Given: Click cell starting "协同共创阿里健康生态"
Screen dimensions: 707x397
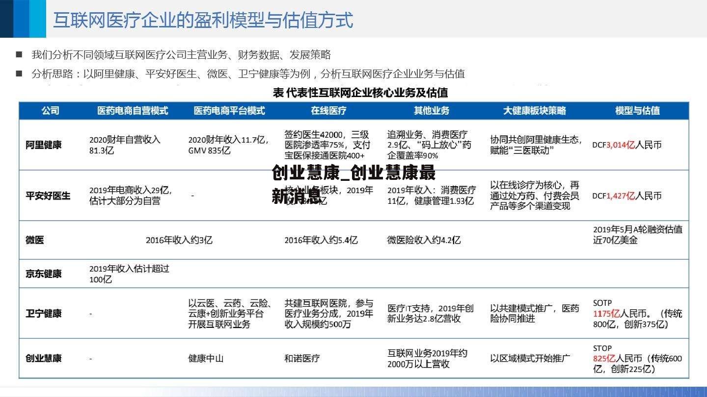Looking at the screenshot, I should pos(536,145).
